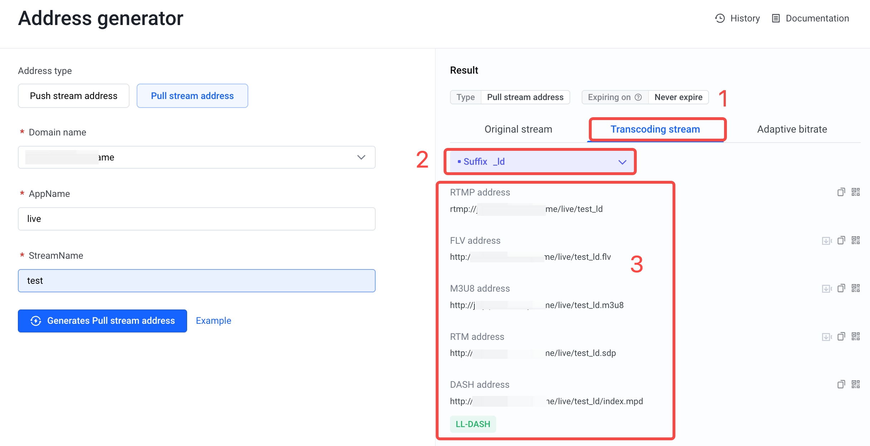Copy the DASH address
Screen dimensions: 870x446
coord(841,385)
